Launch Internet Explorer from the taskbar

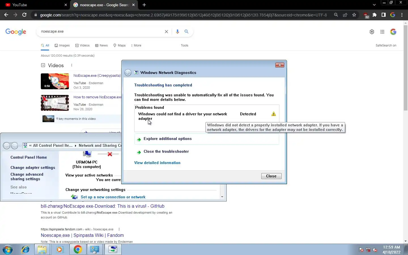pos(25,250)
